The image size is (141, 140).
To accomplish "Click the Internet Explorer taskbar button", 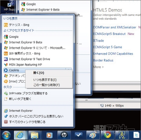I will coord(20,135).
